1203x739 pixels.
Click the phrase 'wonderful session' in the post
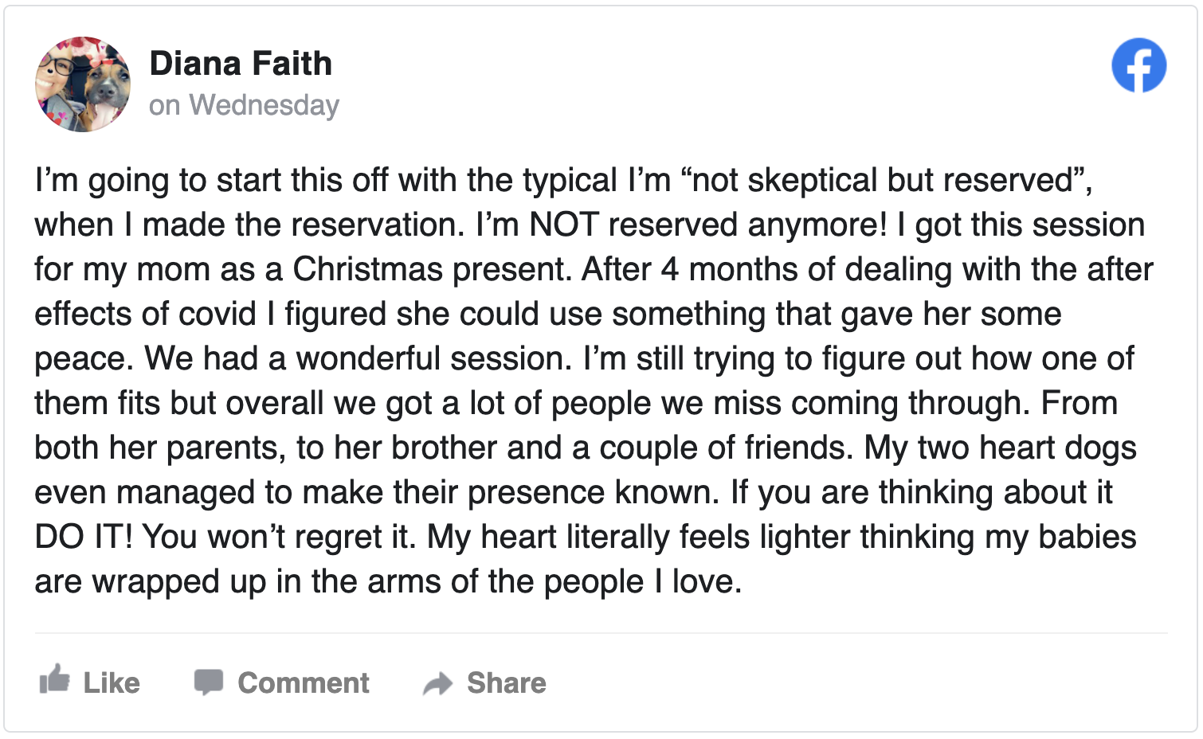click(x=434, y=359)
